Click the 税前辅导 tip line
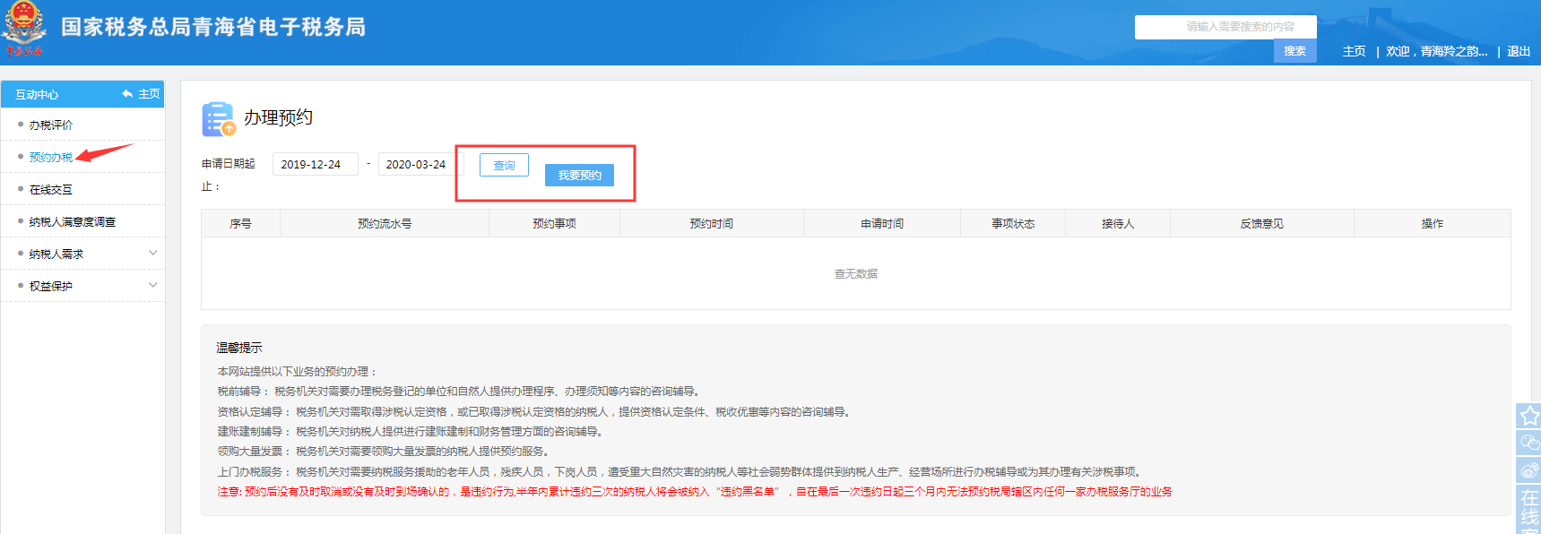This screenshot has height=534, width=1541. click(x=459, y=392)
